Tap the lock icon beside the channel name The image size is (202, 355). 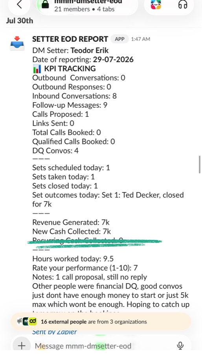tap(45, 4)
